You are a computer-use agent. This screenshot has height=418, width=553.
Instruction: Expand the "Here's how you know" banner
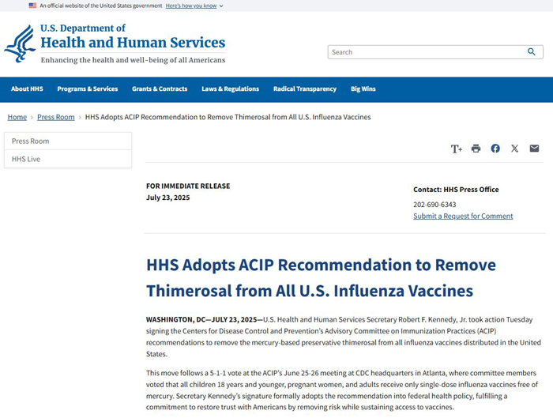point(194,6)
